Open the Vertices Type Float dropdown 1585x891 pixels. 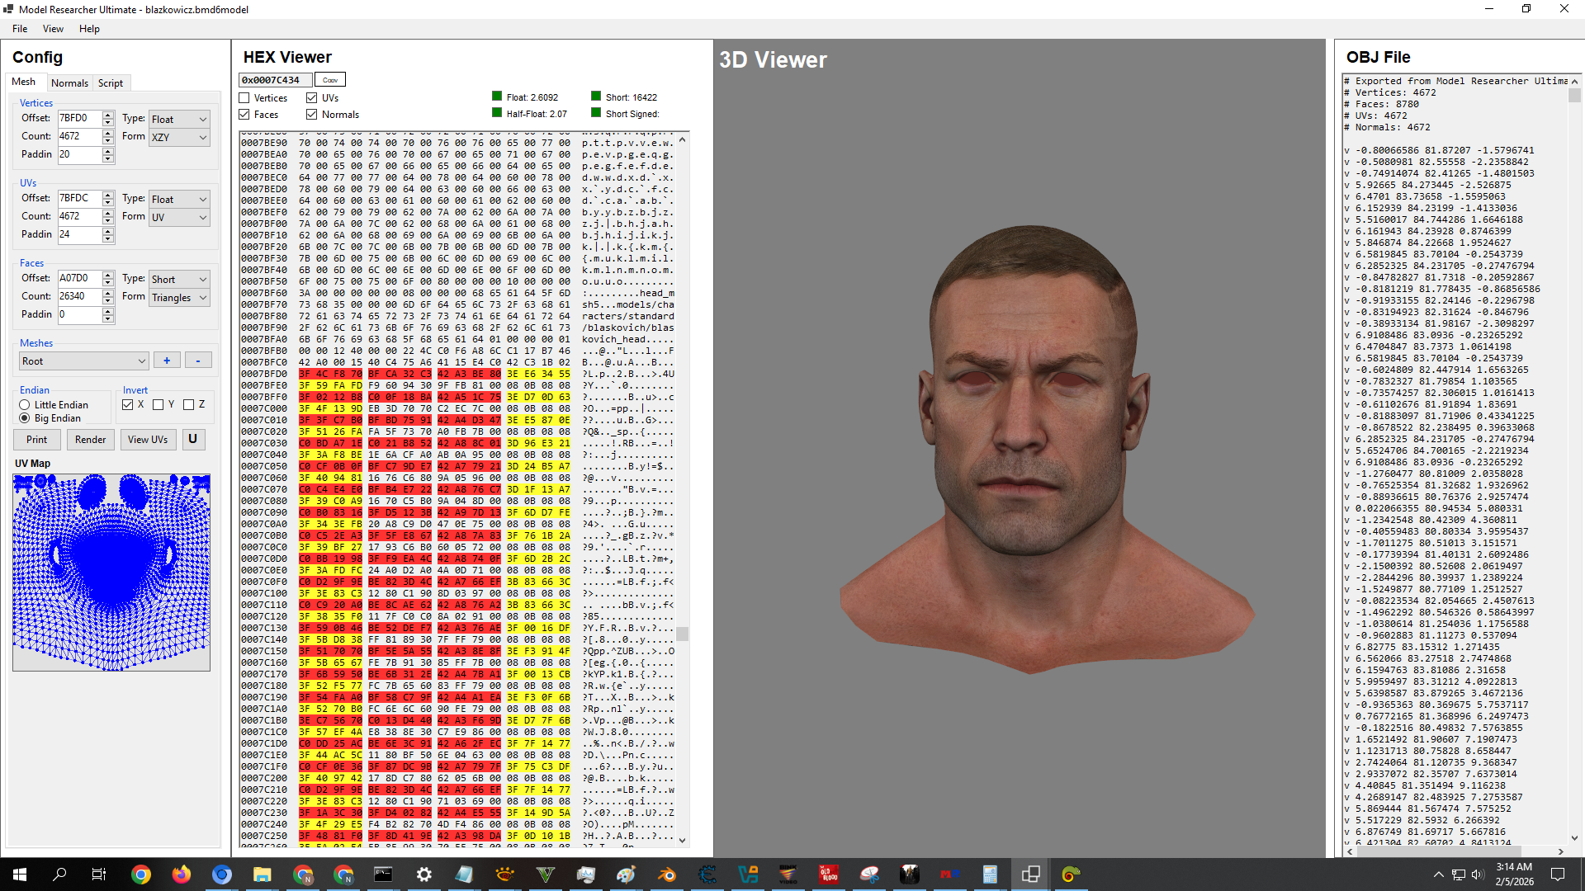point(178,119)
